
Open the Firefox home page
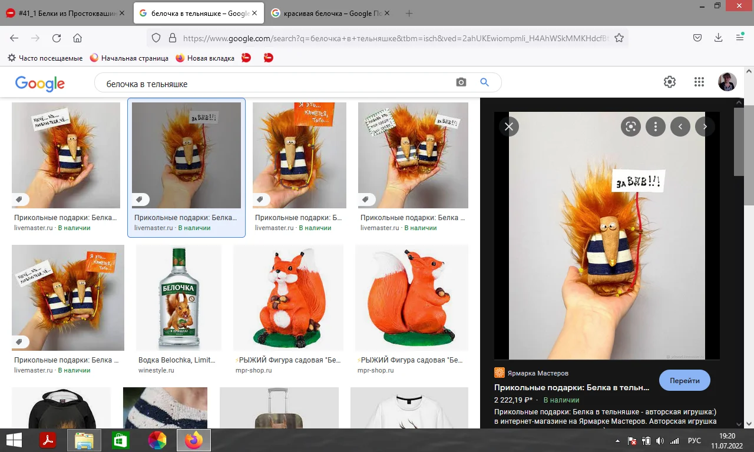coord(77,38)
